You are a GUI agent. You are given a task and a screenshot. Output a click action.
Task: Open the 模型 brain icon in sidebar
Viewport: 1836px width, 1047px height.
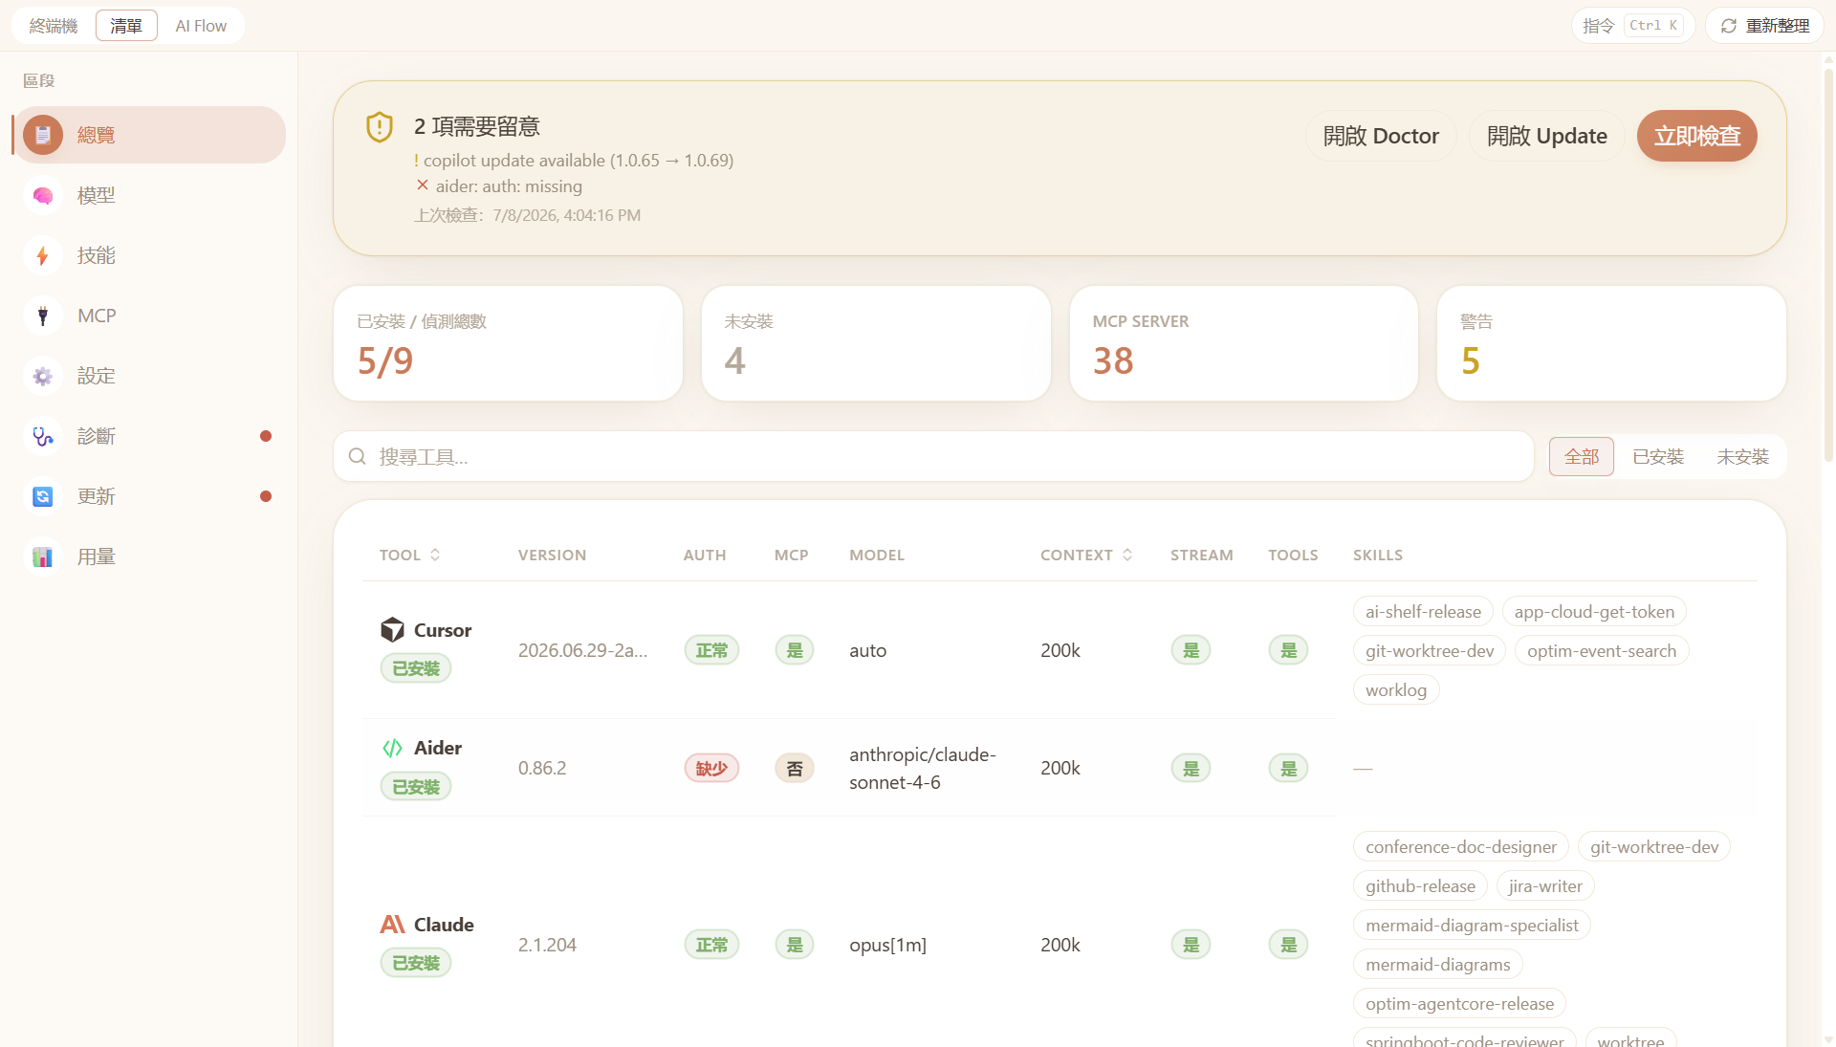(43, 195)
